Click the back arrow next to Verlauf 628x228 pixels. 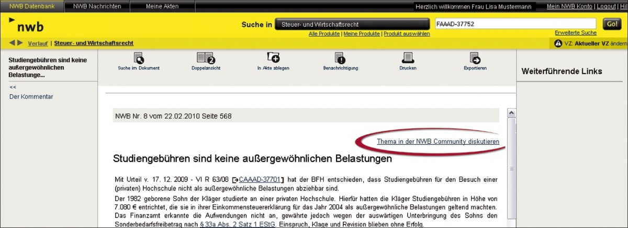click(12, 43)
